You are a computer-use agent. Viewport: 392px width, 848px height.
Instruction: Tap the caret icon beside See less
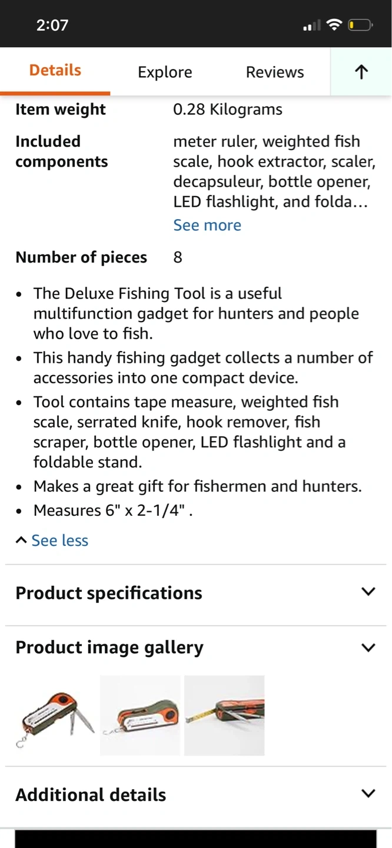tap(21, 540)
